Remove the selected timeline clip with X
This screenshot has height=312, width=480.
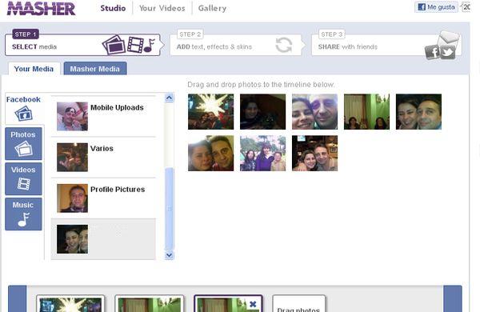coord(253,304)
